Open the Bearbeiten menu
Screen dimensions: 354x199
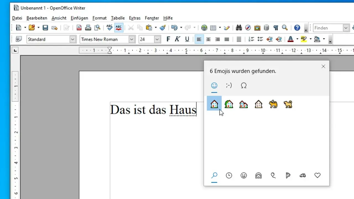(x=37, y=18)
